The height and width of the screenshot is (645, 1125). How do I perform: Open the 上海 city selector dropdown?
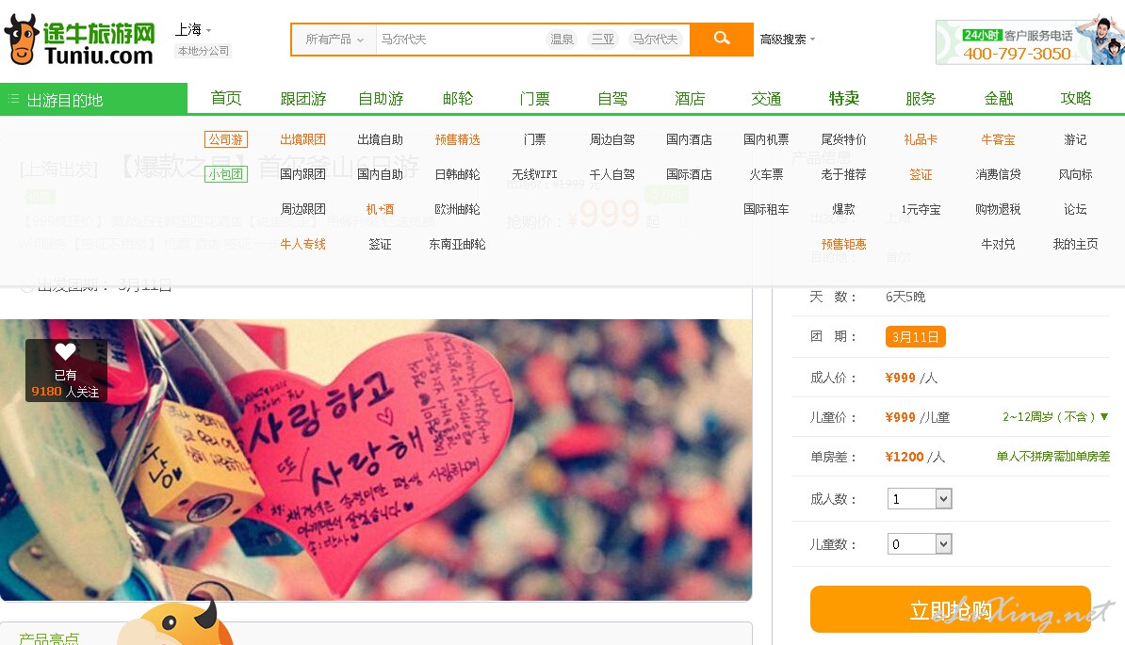(x=193, y=29)
